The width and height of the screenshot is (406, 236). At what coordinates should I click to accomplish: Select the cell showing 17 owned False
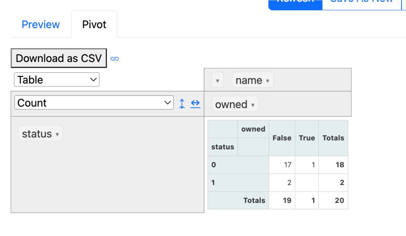pyautogui.click(x=282, y=165)
